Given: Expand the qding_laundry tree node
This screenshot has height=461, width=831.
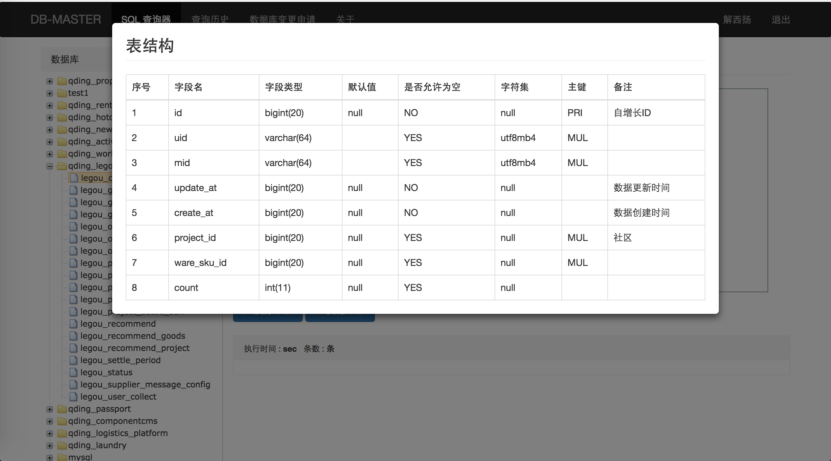Looking at the screenshot, I should click(50, 445).
